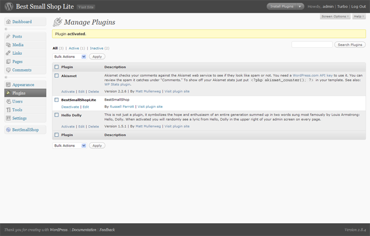
Task: Click the WordPress logo icon
Action: (9, 6)
